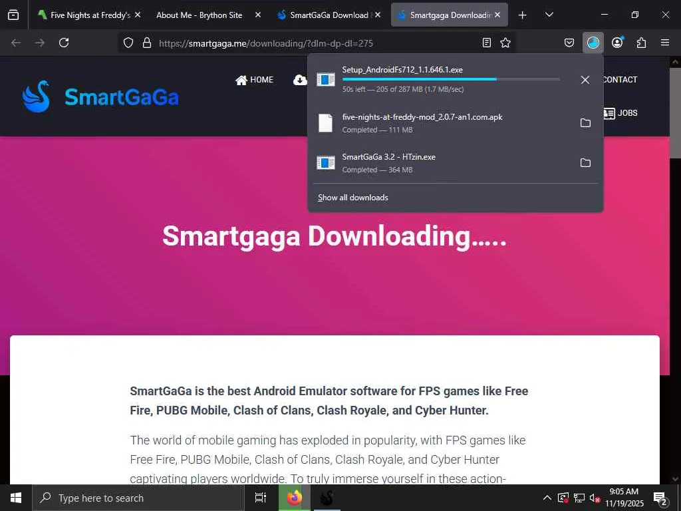Open Firefox View icon in tab bar
Screen dimensions: 681x511
(x=13, y=15)
